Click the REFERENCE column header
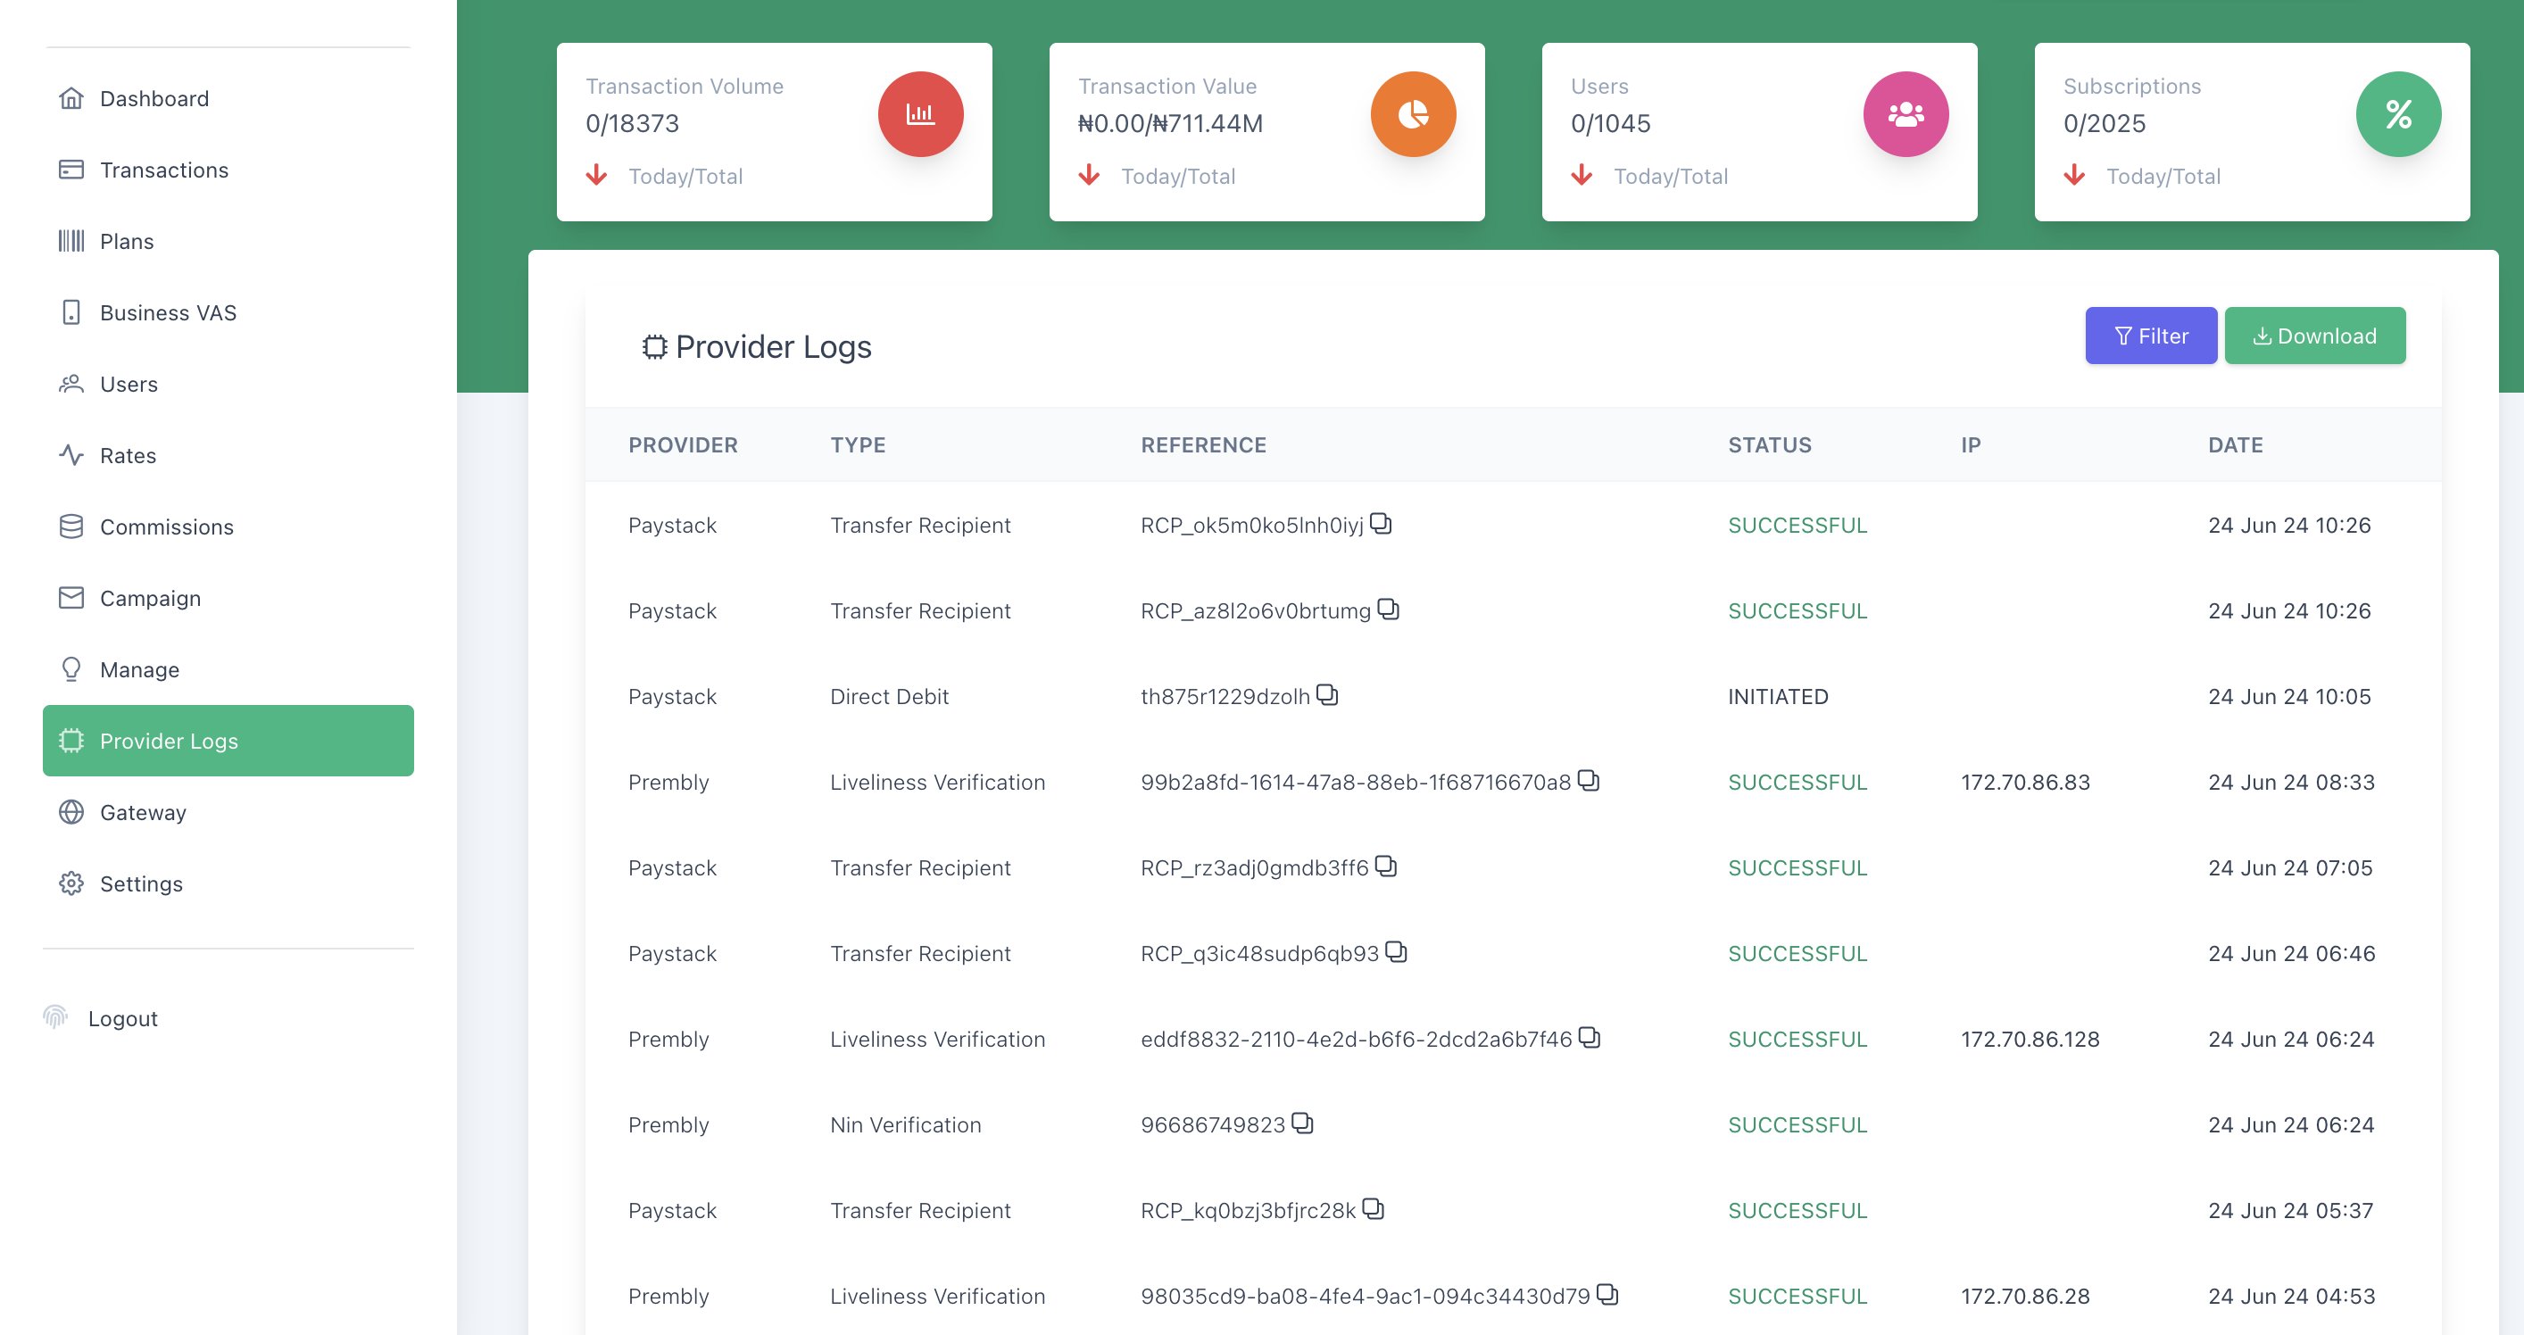 (1203, 444)
